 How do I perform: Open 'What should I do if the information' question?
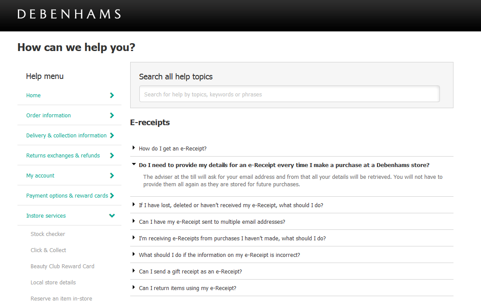[x=219, y=255]
